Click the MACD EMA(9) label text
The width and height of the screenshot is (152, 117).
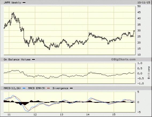point(37,88)
